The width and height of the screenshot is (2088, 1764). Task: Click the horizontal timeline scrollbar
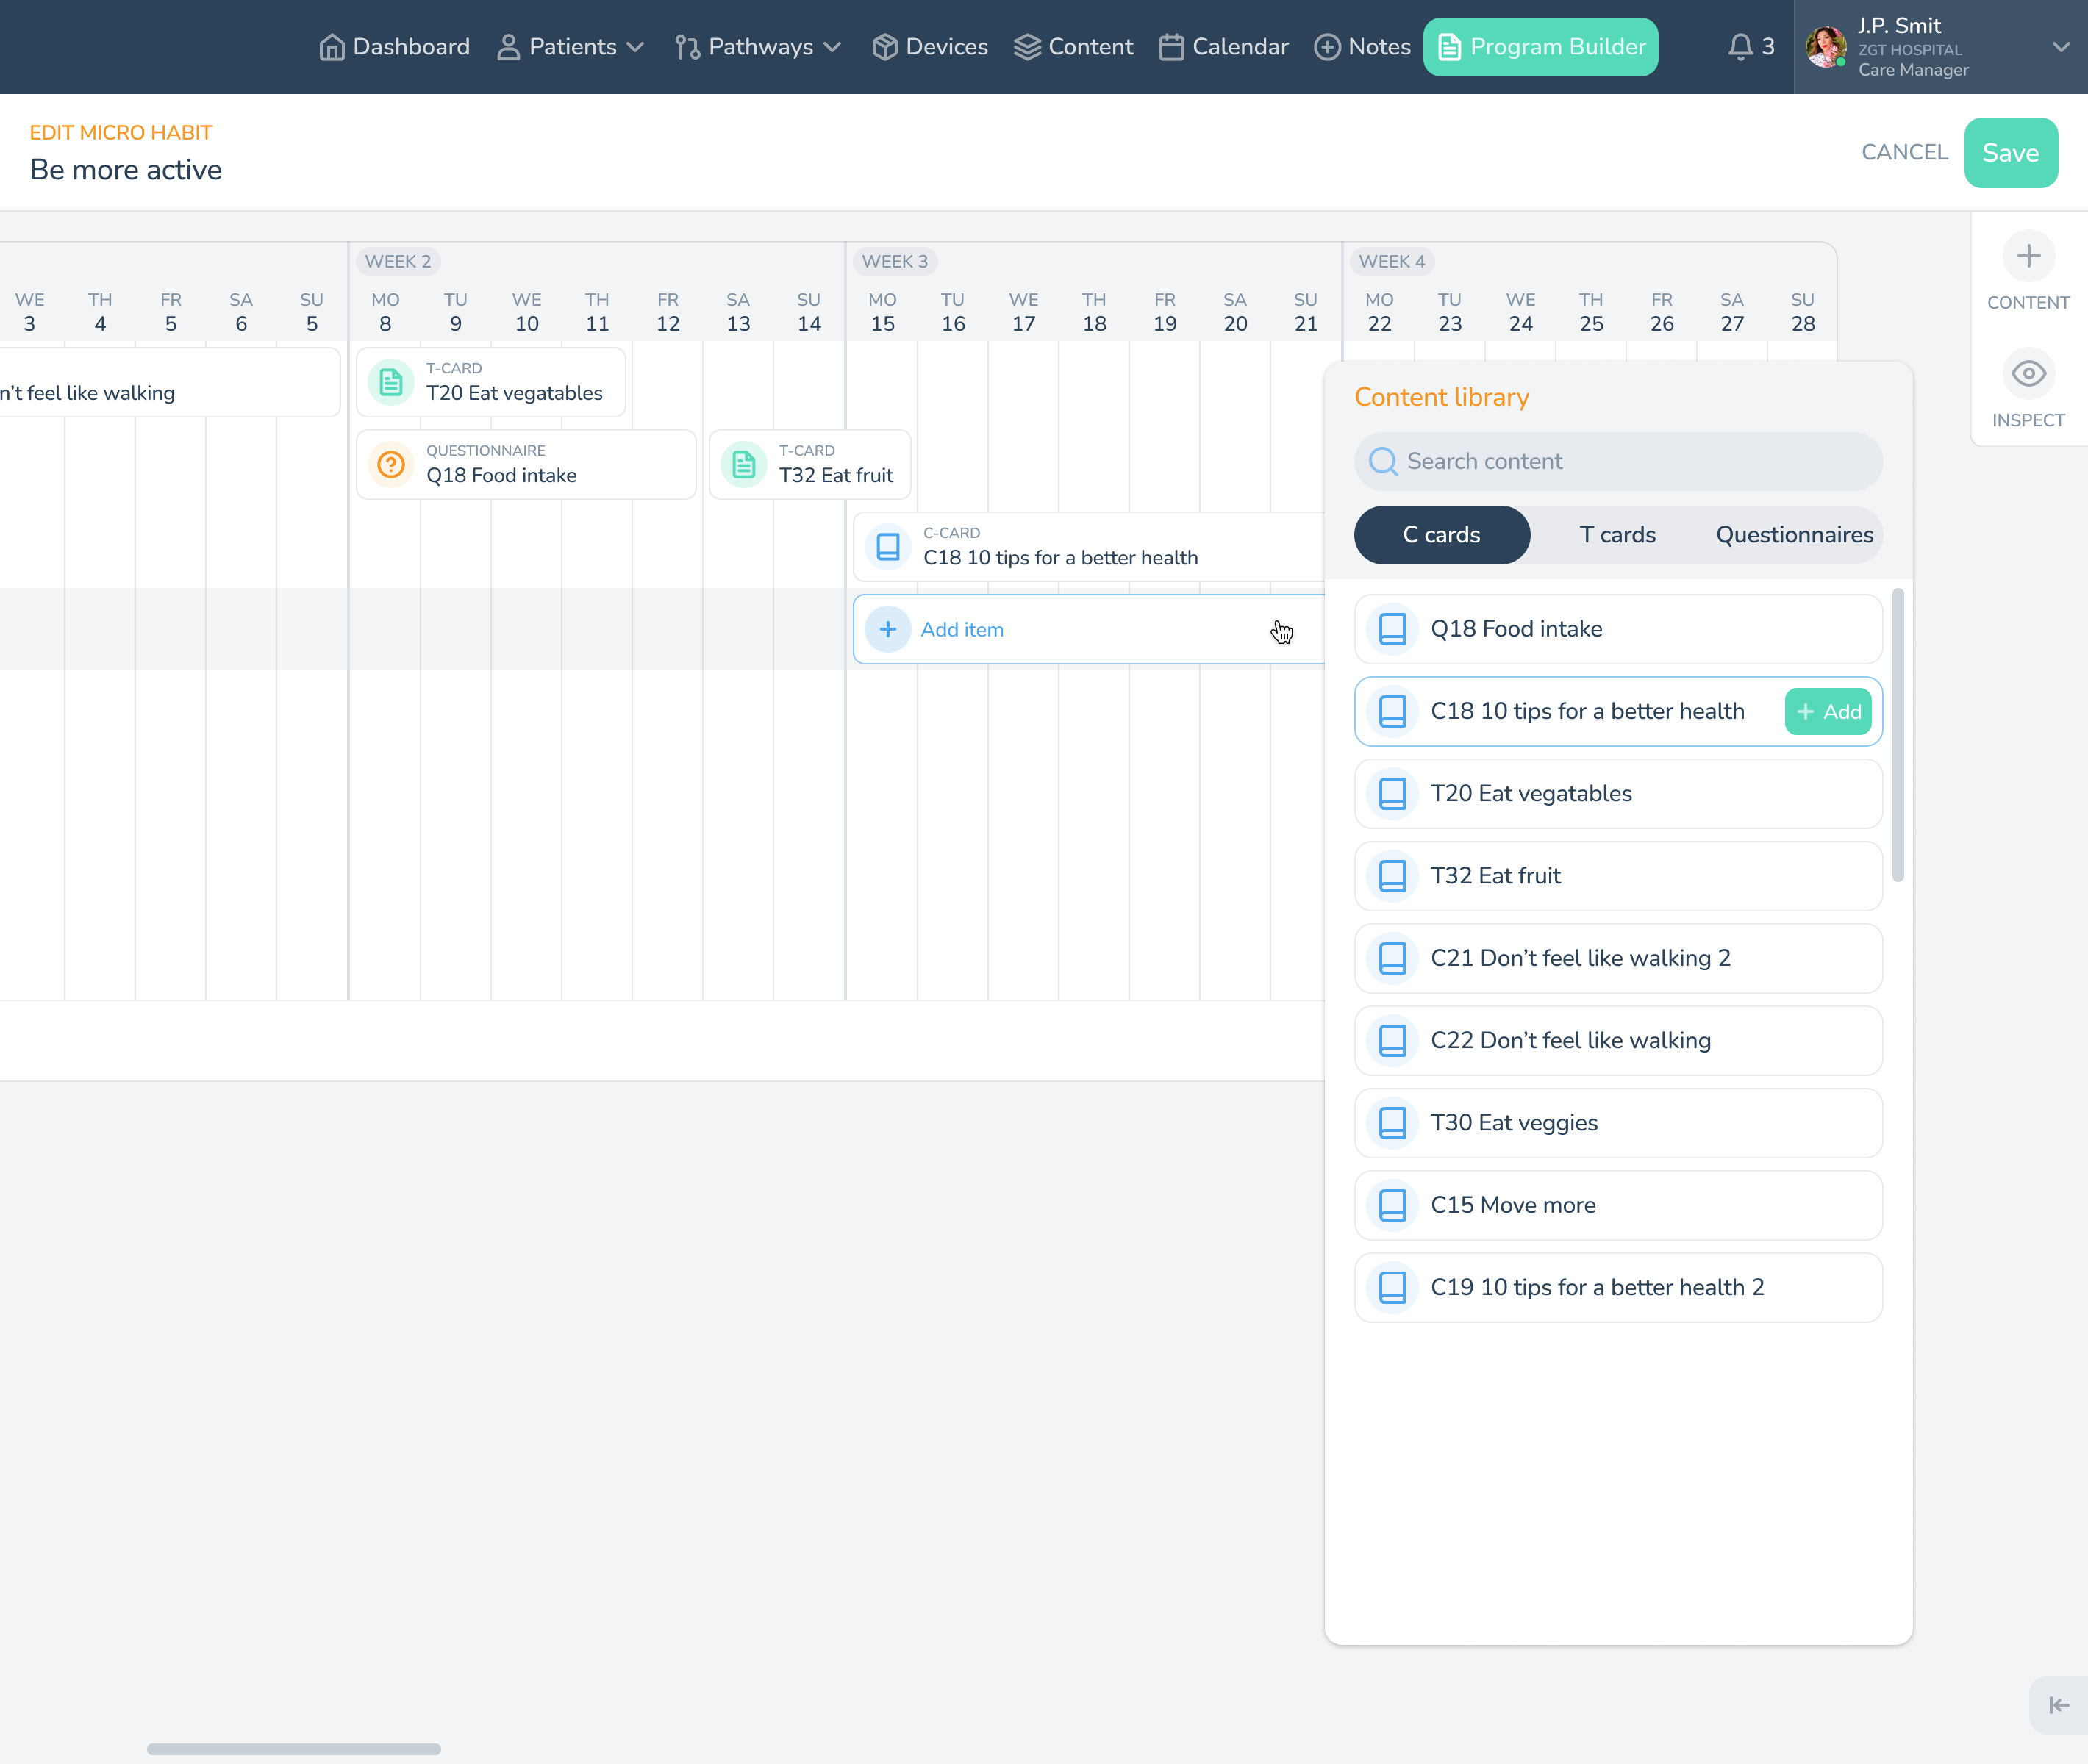tap(293, 1749)
